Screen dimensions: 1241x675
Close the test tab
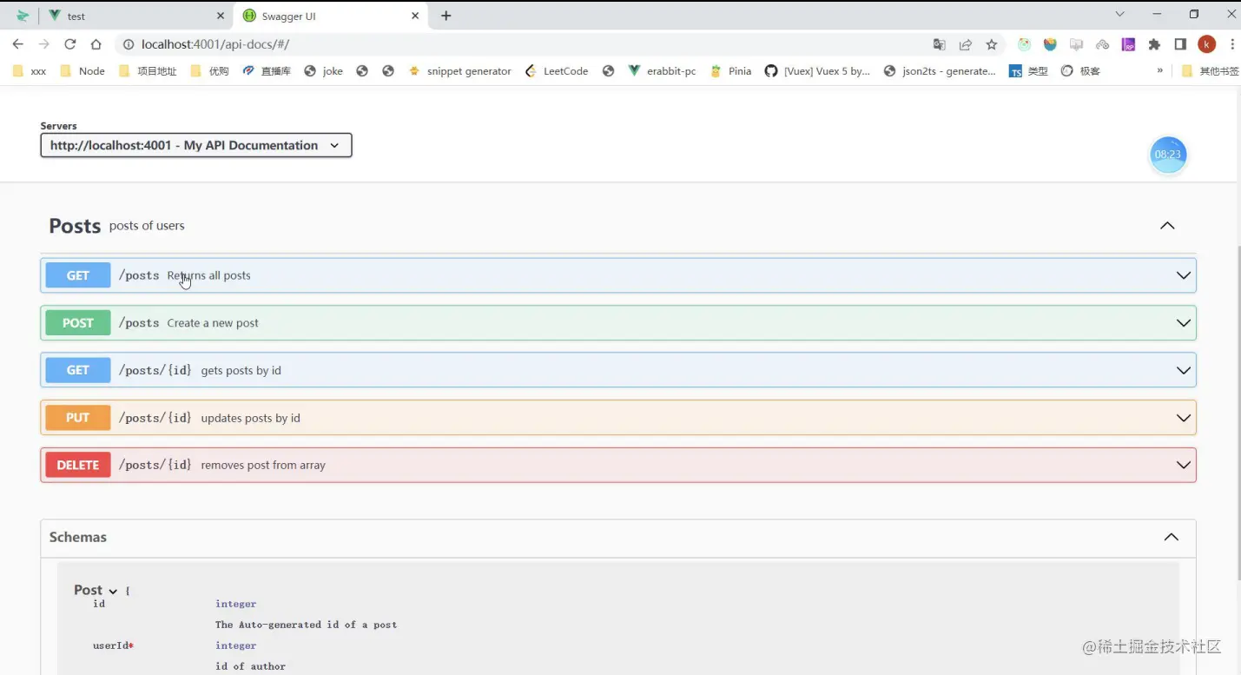[220, 16]
